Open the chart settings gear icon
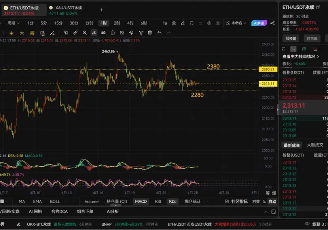This screenshot has height=230, width=328. click(209, 23)
